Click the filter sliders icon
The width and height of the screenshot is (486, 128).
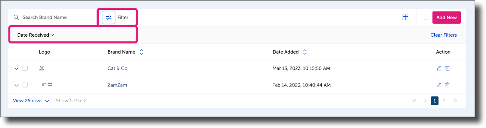click(x=108, y=18)
